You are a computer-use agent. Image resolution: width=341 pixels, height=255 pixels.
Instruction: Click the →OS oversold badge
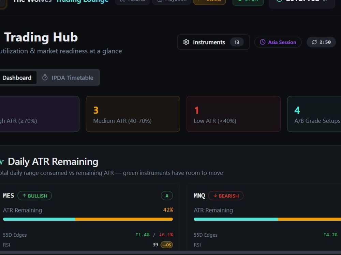click(x=167, y=245)
